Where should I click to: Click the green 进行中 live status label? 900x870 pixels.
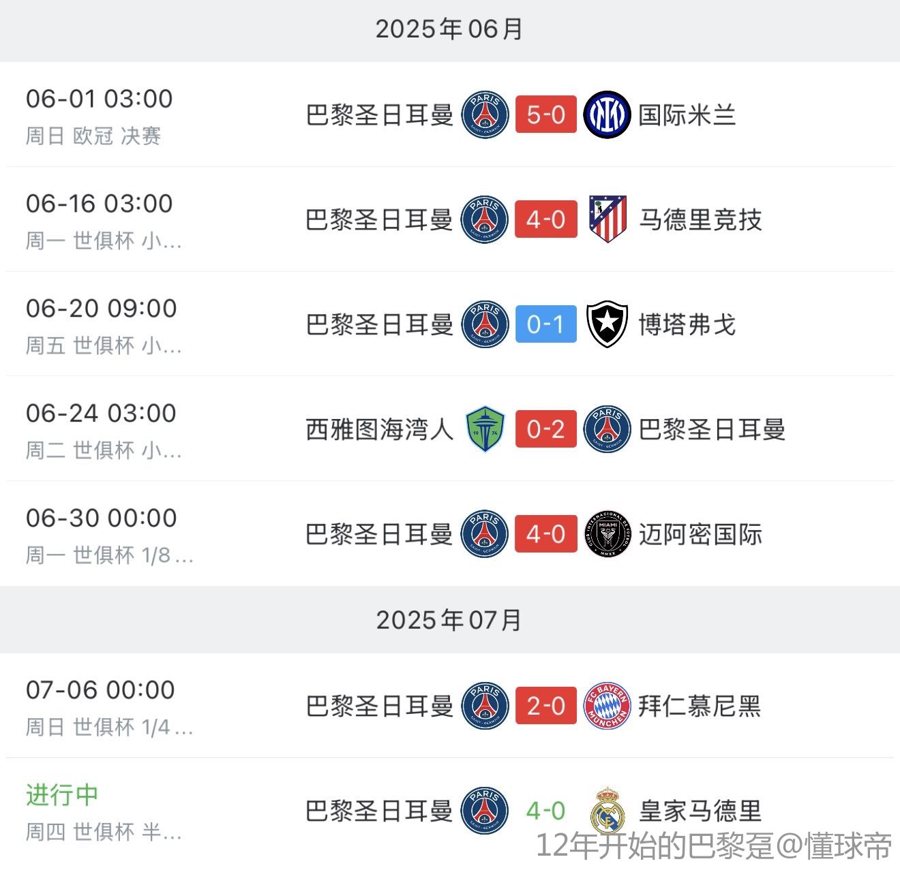pos(62,794)
